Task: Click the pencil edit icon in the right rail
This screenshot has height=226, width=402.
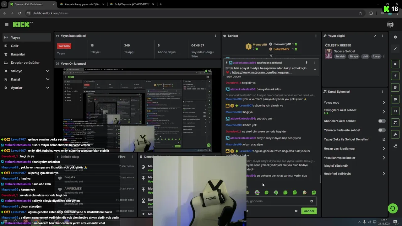Action: [x=395, y=49]
